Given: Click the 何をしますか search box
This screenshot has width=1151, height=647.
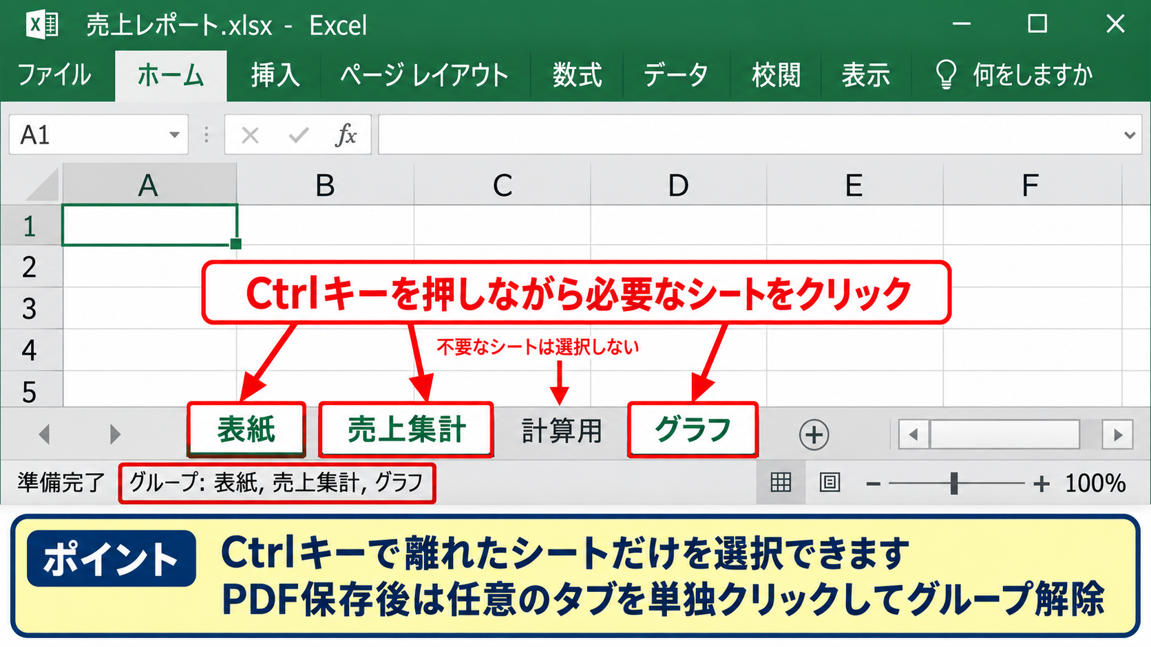Looking at the screenshot, I should pyautogui.click(x=1032, y=75).
